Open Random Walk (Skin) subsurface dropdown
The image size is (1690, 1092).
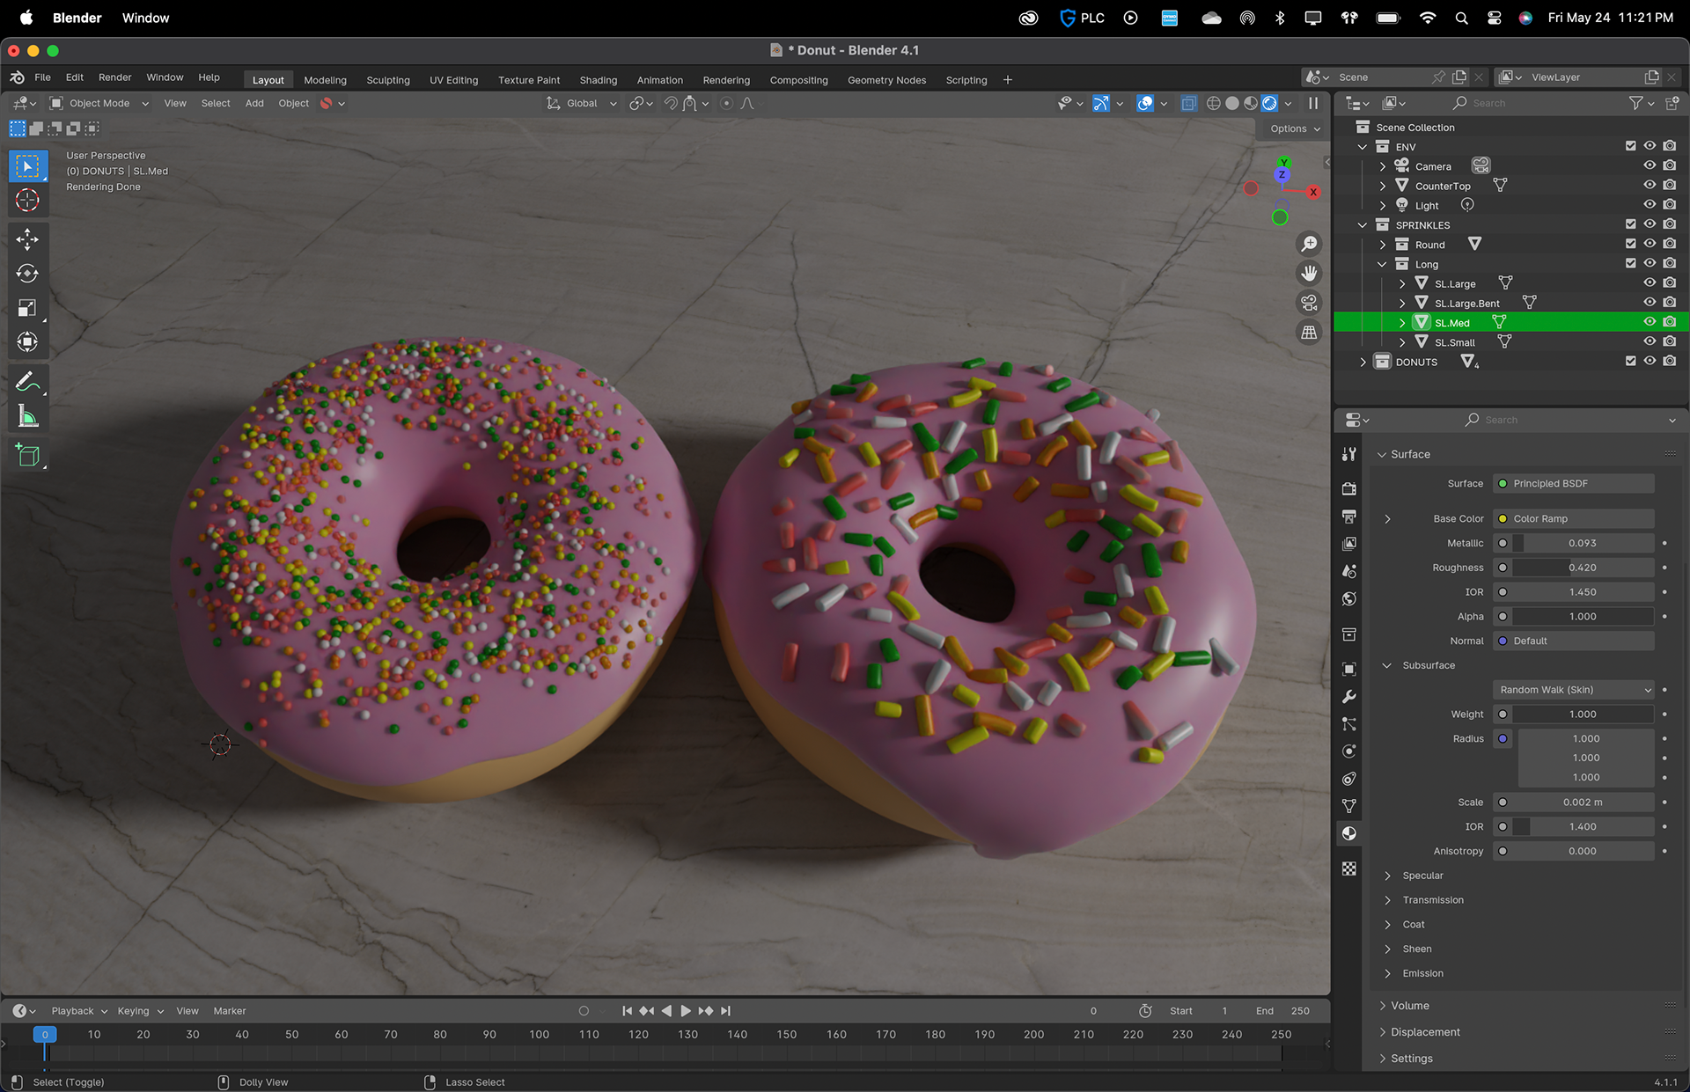coord(1573,690)
